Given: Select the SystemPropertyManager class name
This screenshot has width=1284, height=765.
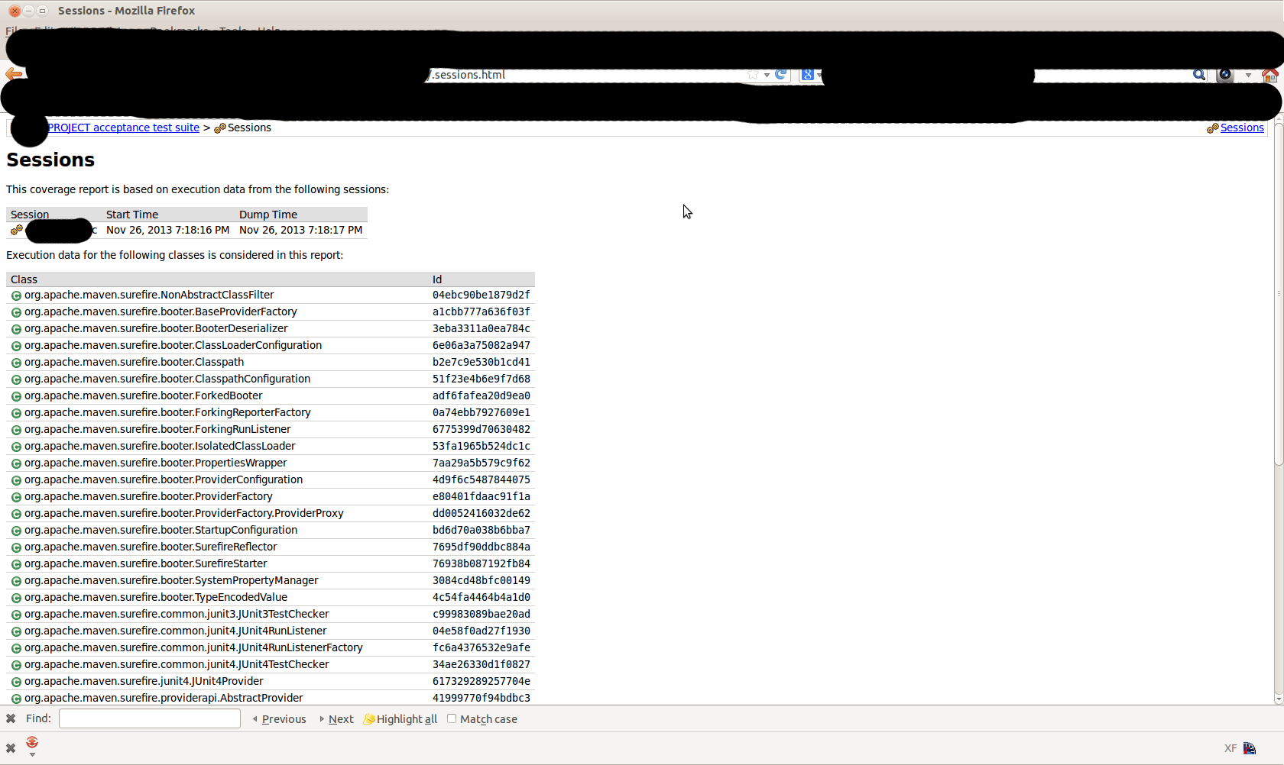Looking at the screenshot, I should [x=171, y=580].
